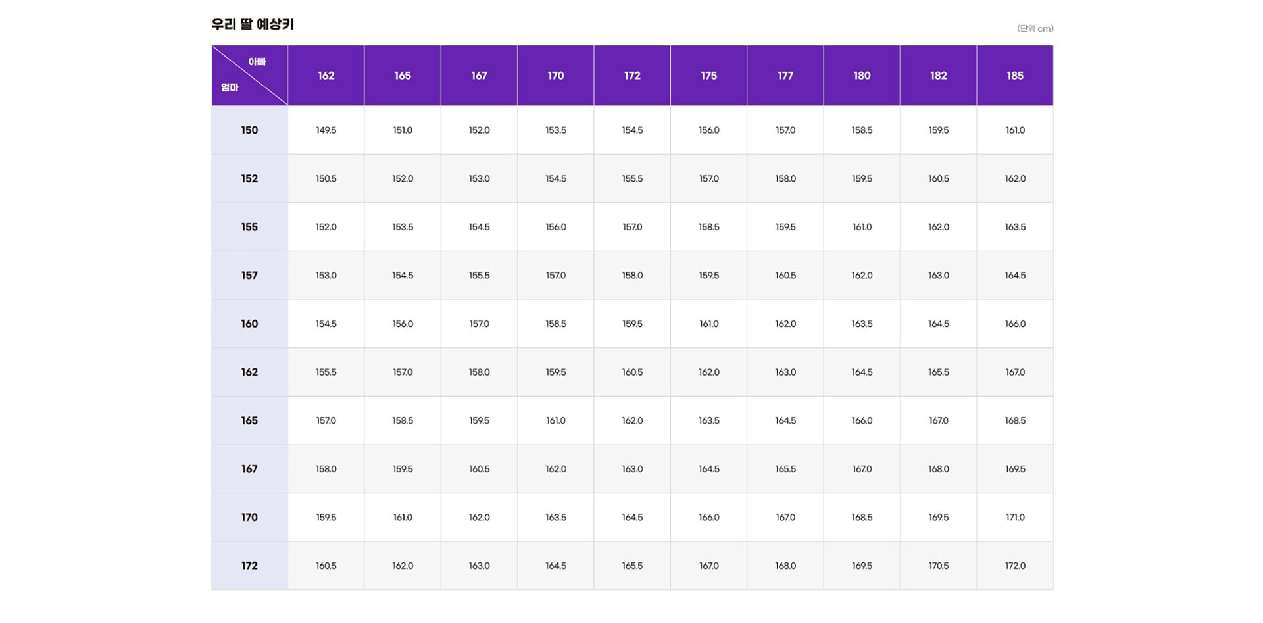Click the 177 column header
This screenshot has width=1263, height=623.
[785, 76]
